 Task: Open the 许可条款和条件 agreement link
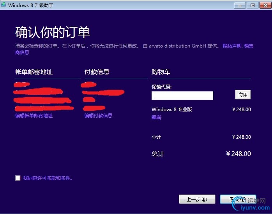48,178
